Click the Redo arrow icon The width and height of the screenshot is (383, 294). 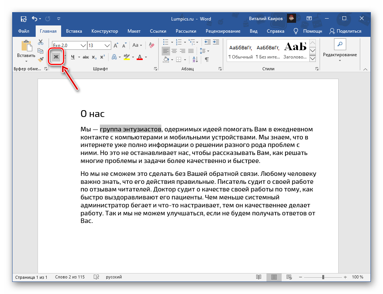click(47, 19)
